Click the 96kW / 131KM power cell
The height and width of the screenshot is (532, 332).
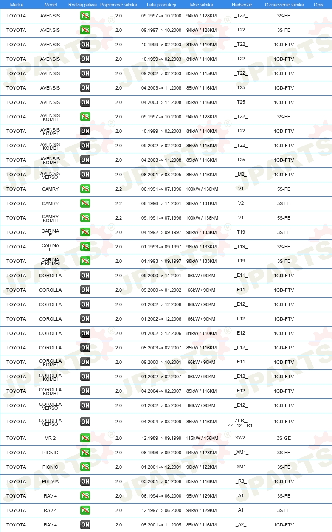coord(202,203)
